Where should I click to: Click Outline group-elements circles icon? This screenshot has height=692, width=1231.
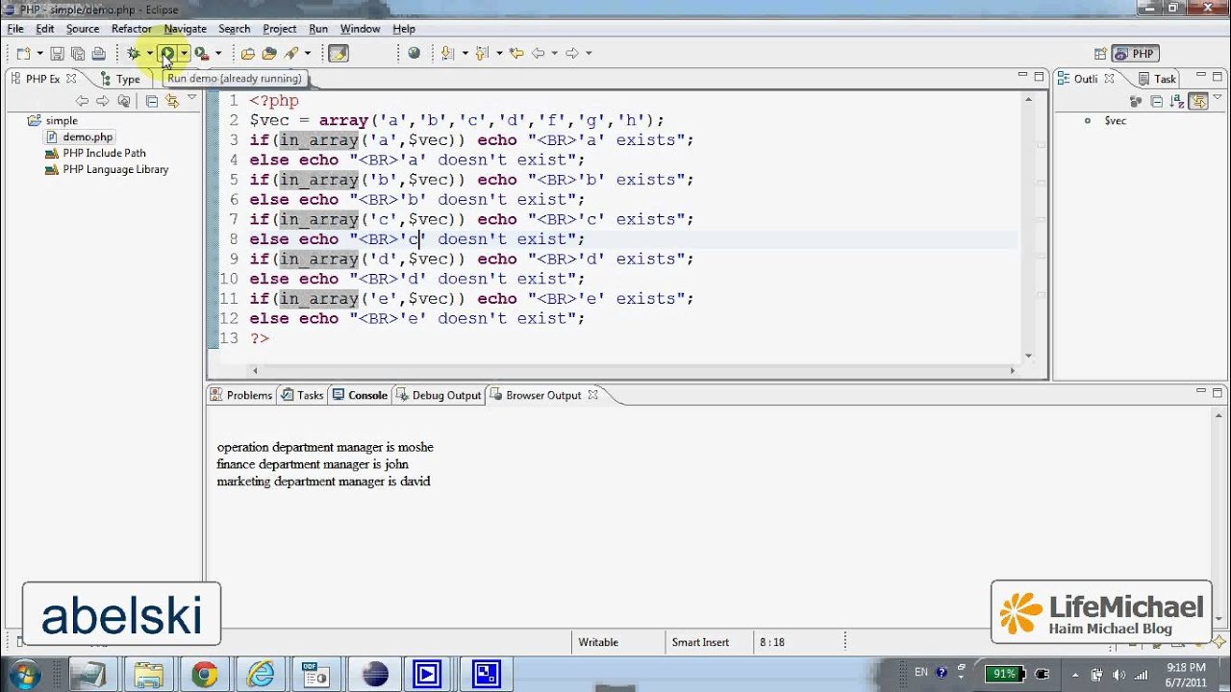(x=1136, y=101)
